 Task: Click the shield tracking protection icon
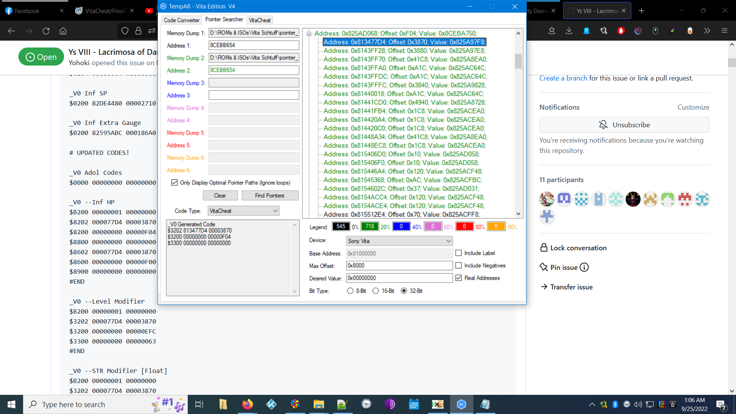[x=125, y=31]
